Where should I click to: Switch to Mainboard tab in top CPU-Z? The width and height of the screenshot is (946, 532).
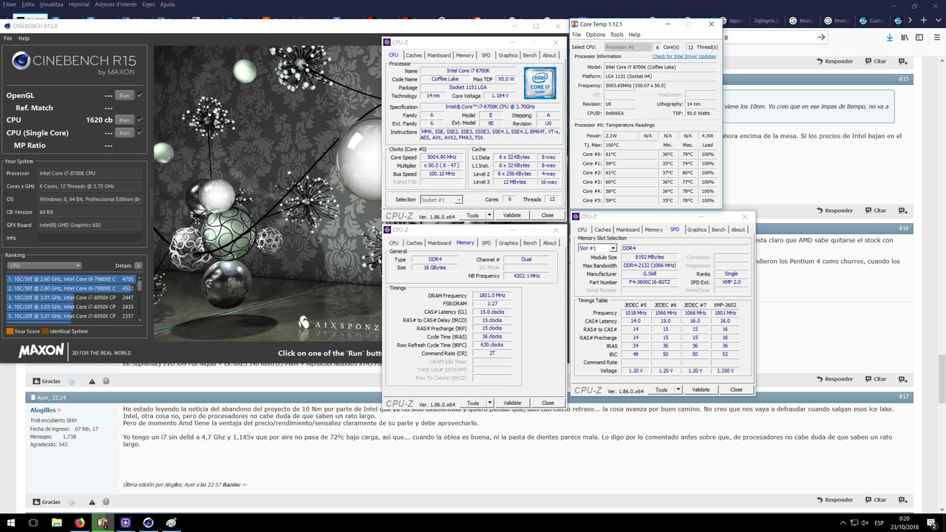coord(439,55)
